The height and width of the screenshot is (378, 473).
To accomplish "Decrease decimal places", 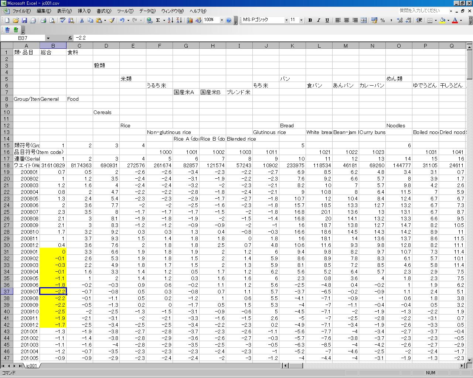I will [x=408, y=20].
